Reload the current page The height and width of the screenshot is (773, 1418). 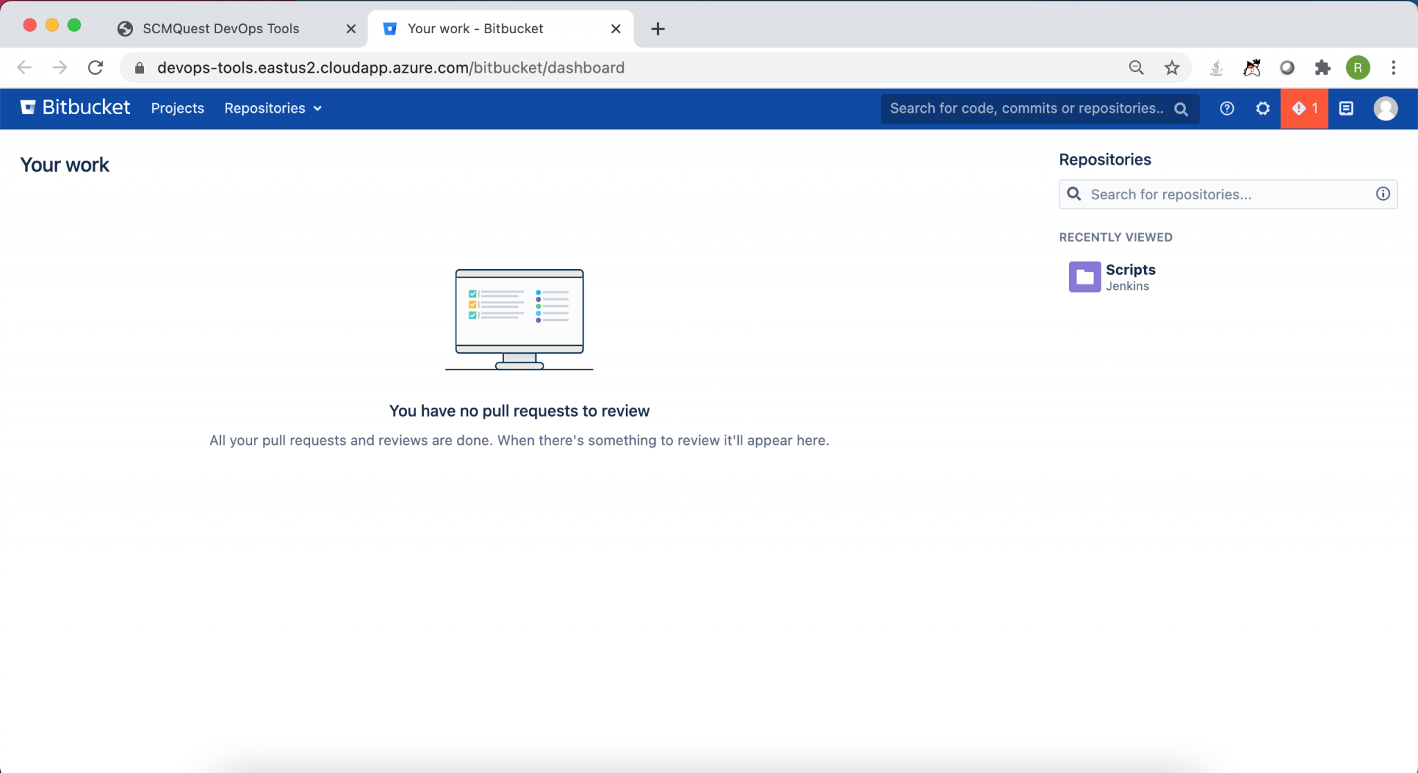click(x=96, y=67)
